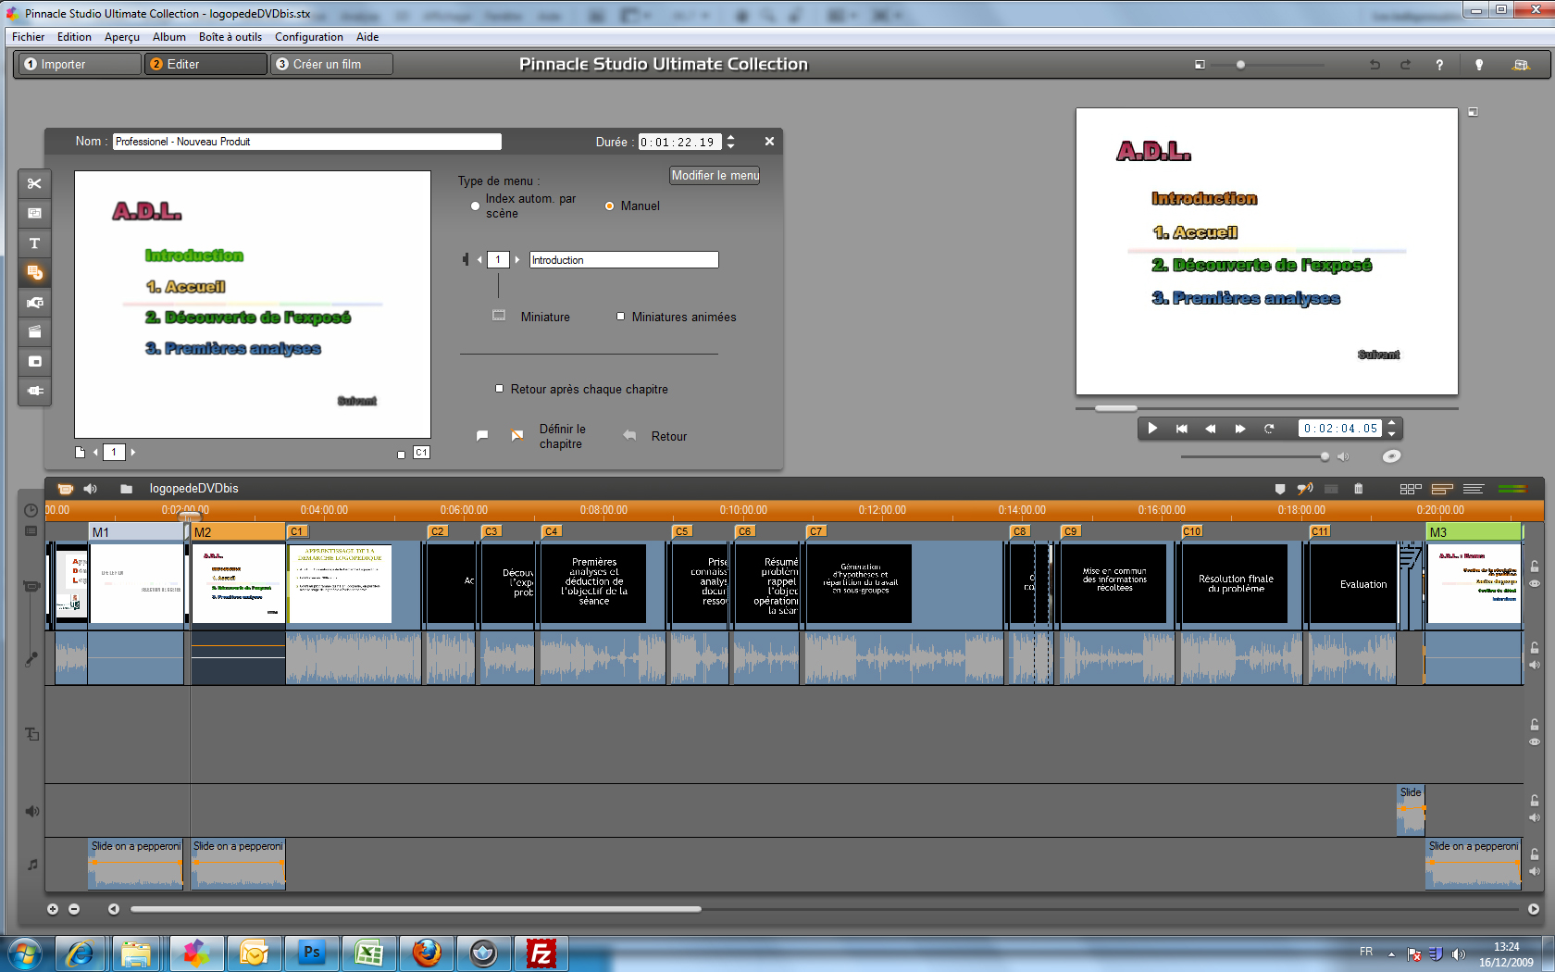Click the undo arrow icon
Screen dimensions: 1555x972
1375,65
